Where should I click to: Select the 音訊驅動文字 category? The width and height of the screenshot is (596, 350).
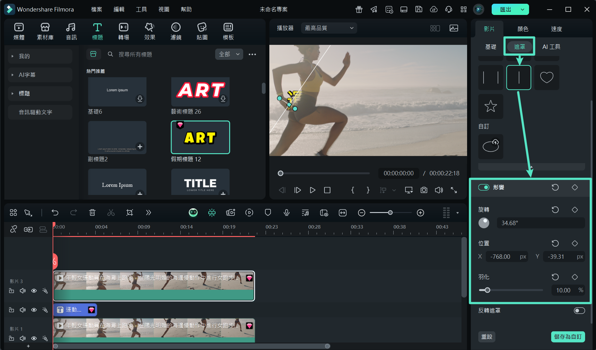point(40,112)
